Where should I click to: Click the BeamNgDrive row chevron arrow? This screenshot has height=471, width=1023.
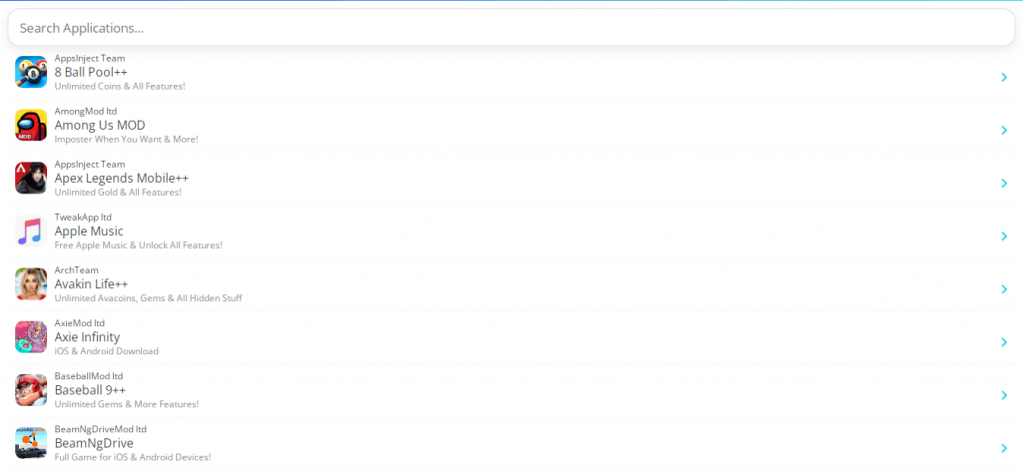[x=1004, y=448]
